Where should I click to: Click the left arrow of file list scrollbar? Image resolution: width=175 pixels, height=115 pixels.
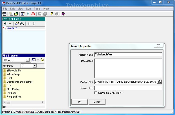pos(5,102)
